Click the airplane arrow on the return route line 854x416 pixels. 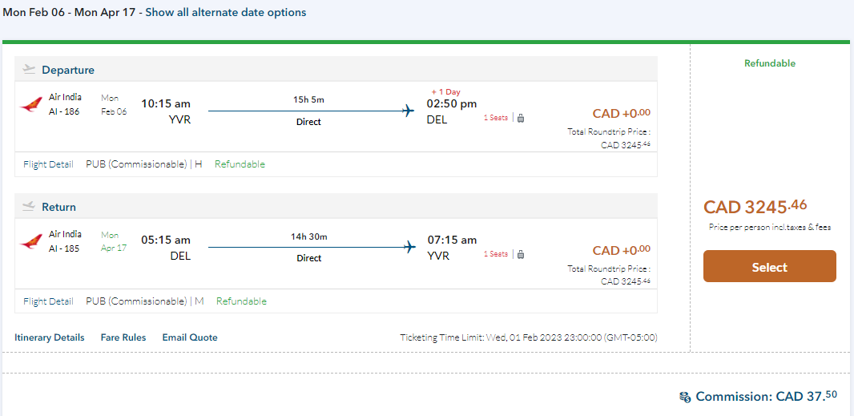(409, 247)
